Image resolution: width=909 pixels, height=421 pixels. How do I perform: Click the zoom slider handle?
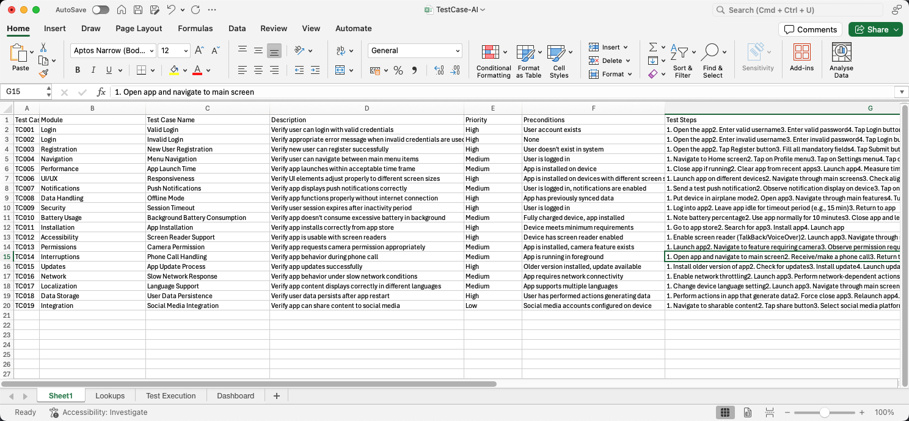[x=824, y=412]
